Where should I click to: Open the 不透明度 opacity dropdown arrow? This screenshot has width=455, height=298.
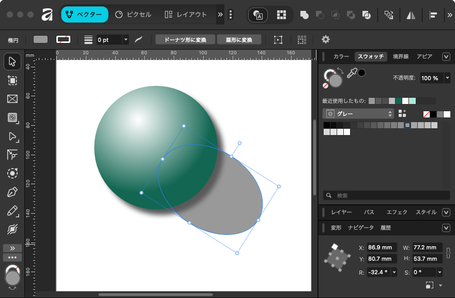click(447, 78)
